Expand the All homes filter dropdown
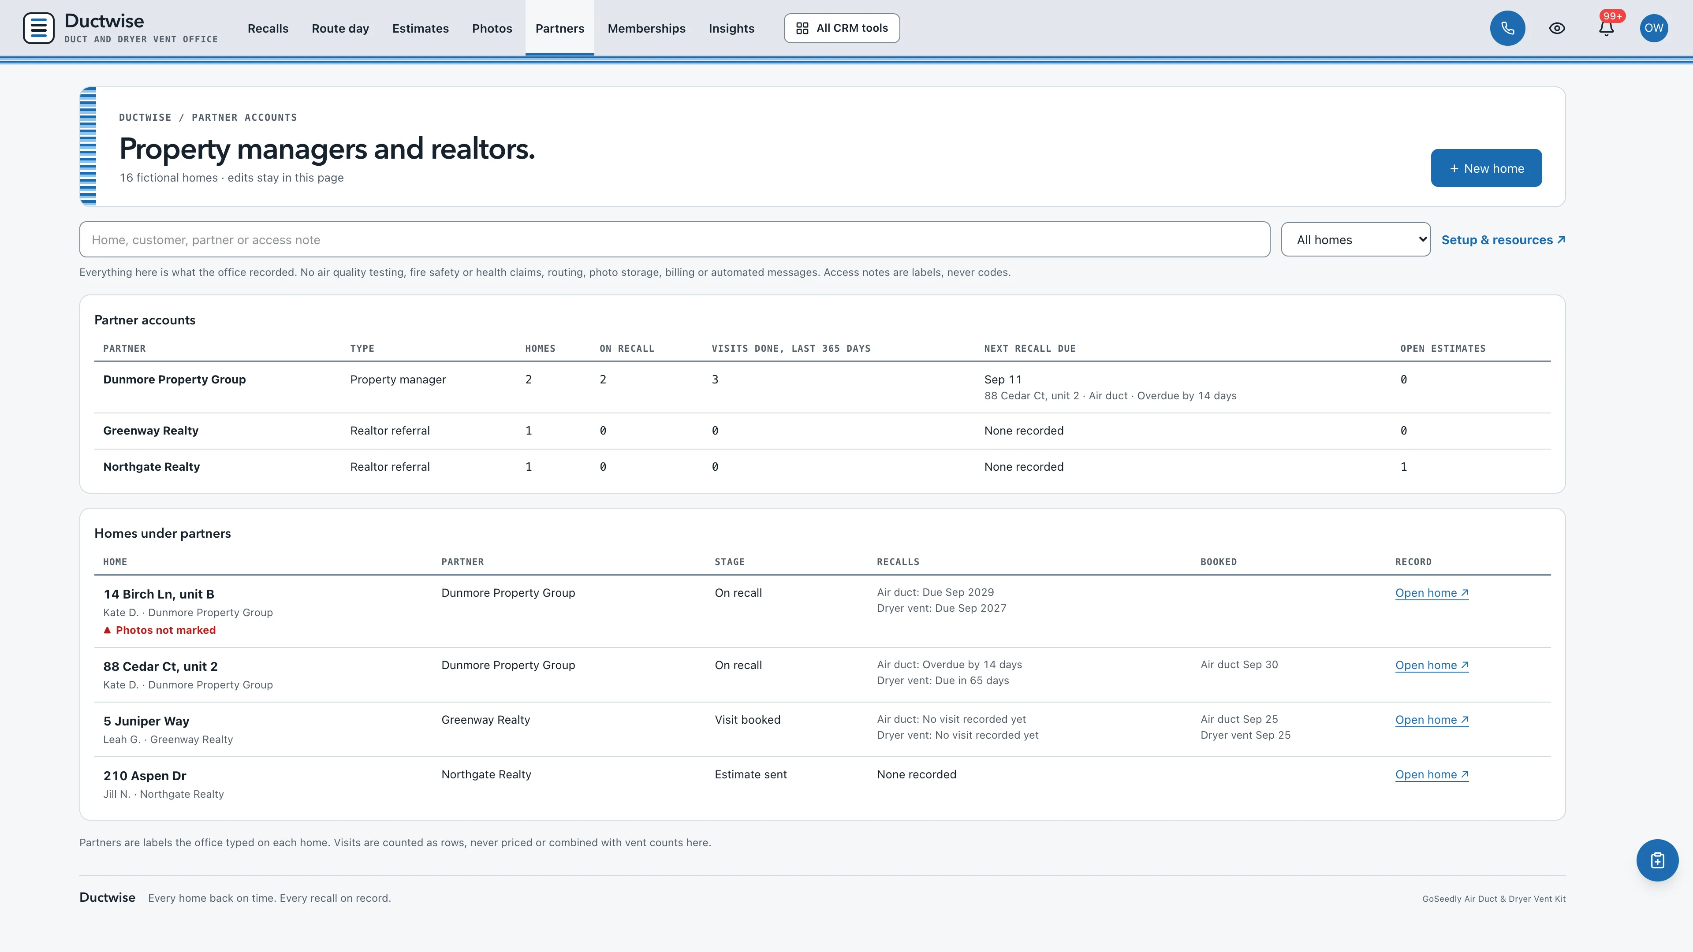Image resolution: width=1693 pixels, height=952 pixels. (x=1356, y=240)
